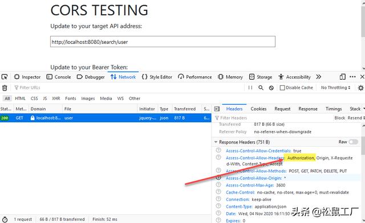Filter requests by CSS

[x=34, y=98]
